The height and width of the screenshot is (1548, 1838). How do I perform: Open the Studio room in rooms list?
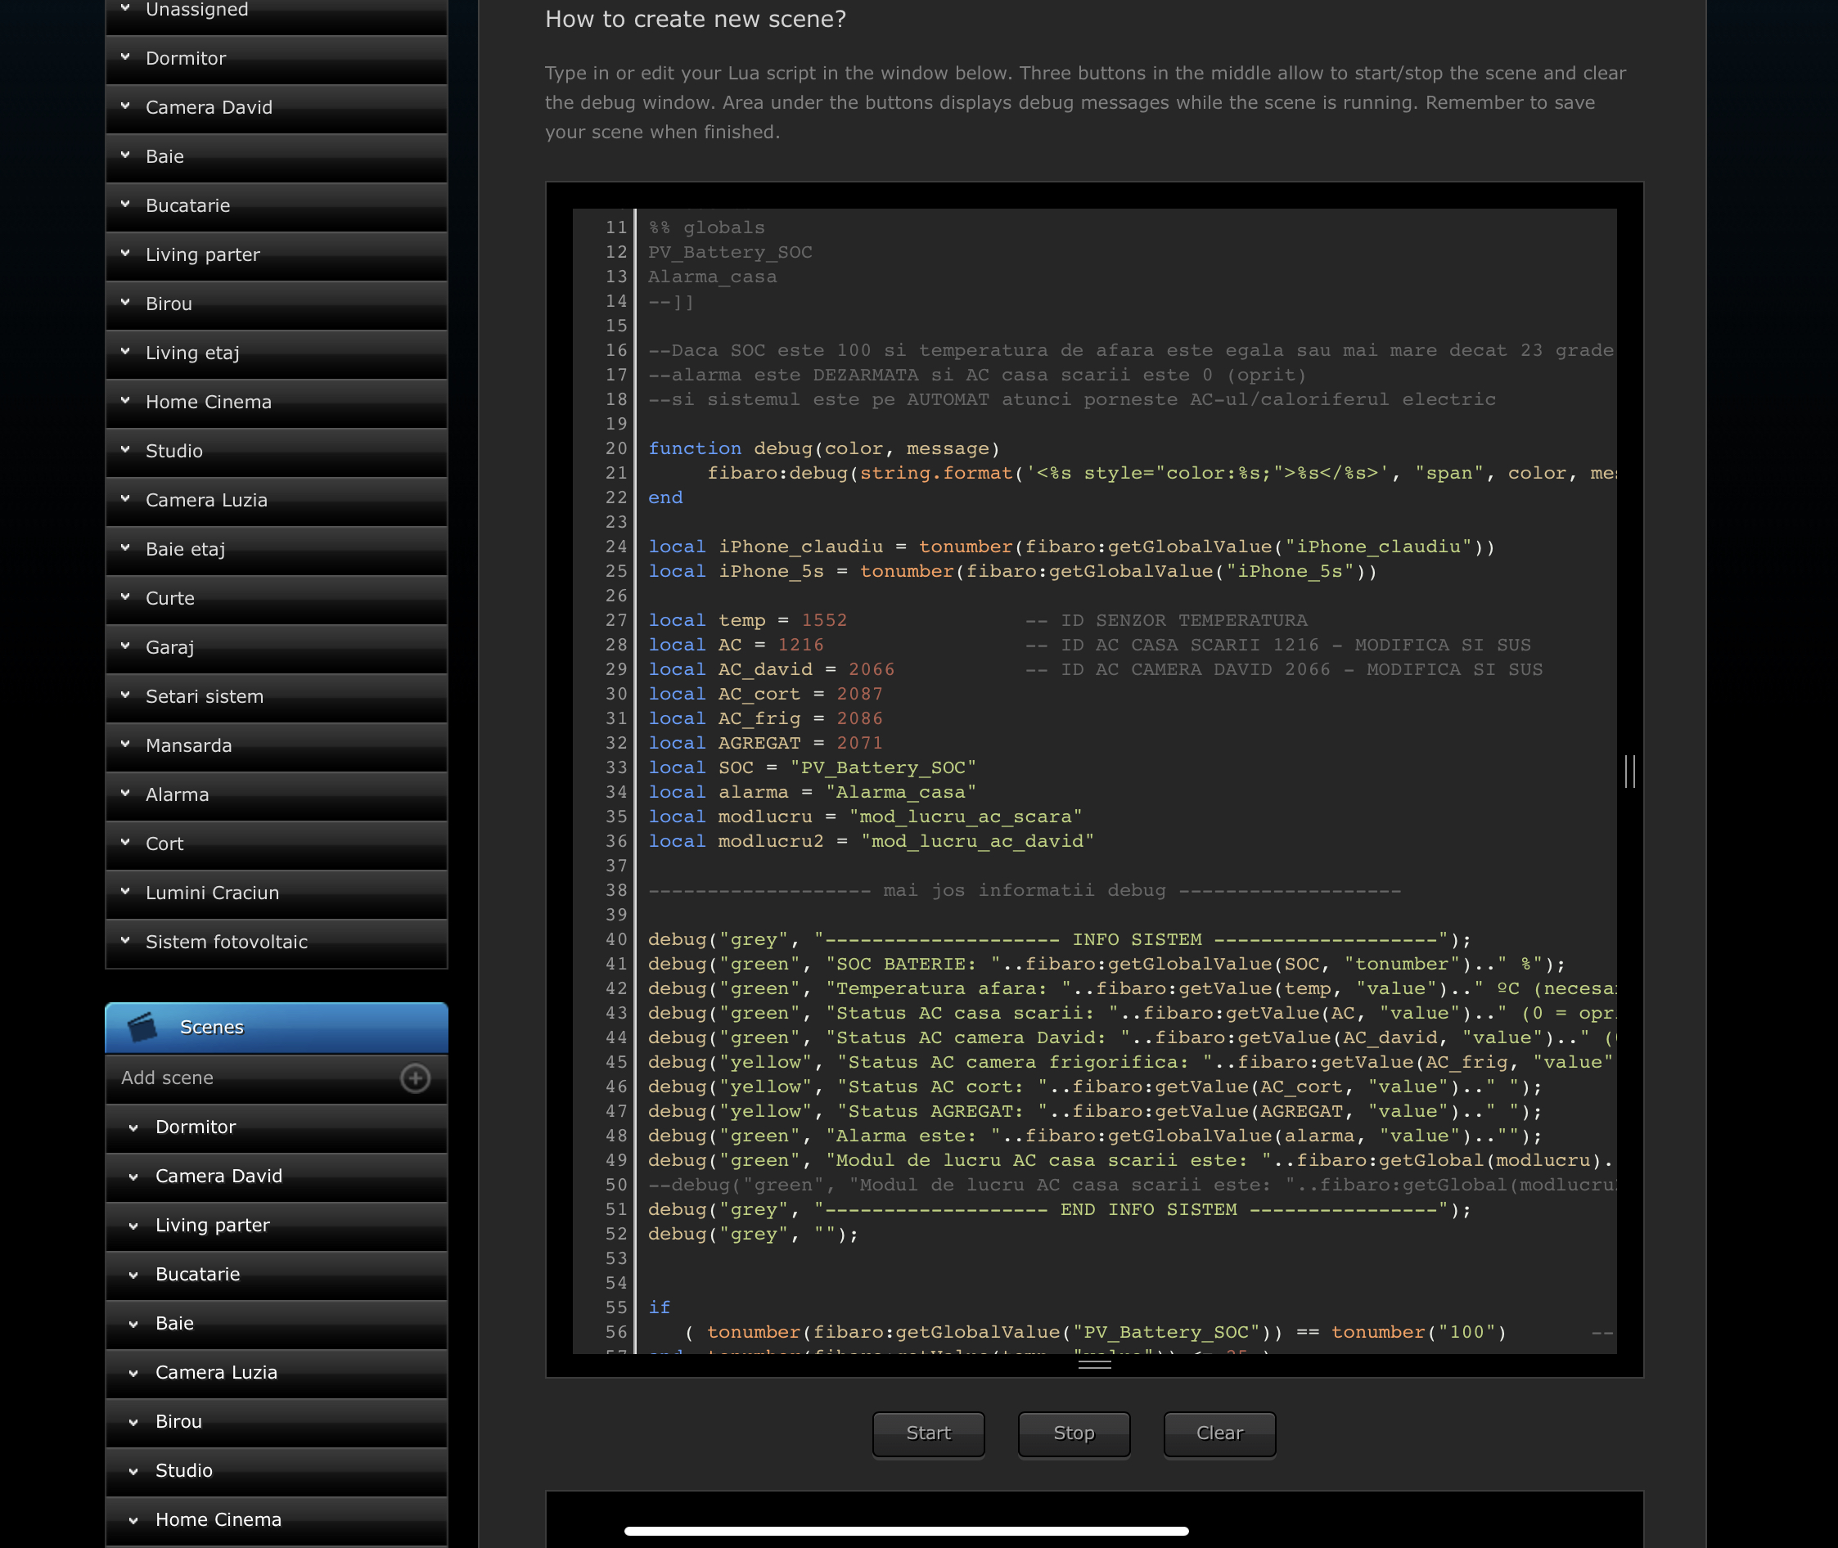pyautogui.click(x=277, y=451)
